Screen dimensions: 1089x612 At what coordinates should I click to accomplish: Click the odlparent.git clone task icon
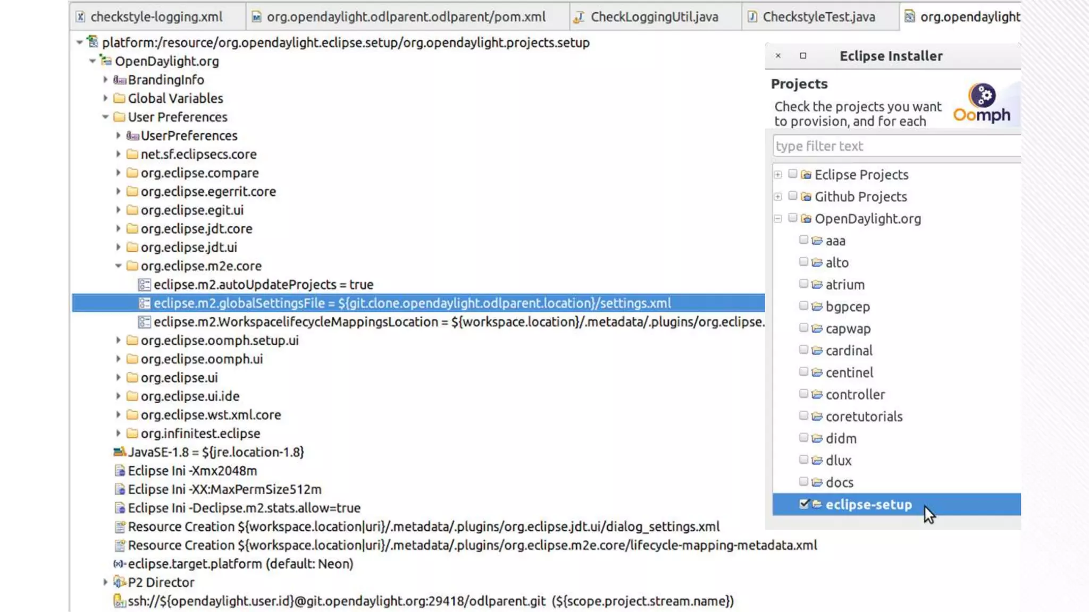pyautogui.click(x=120, y=601)
